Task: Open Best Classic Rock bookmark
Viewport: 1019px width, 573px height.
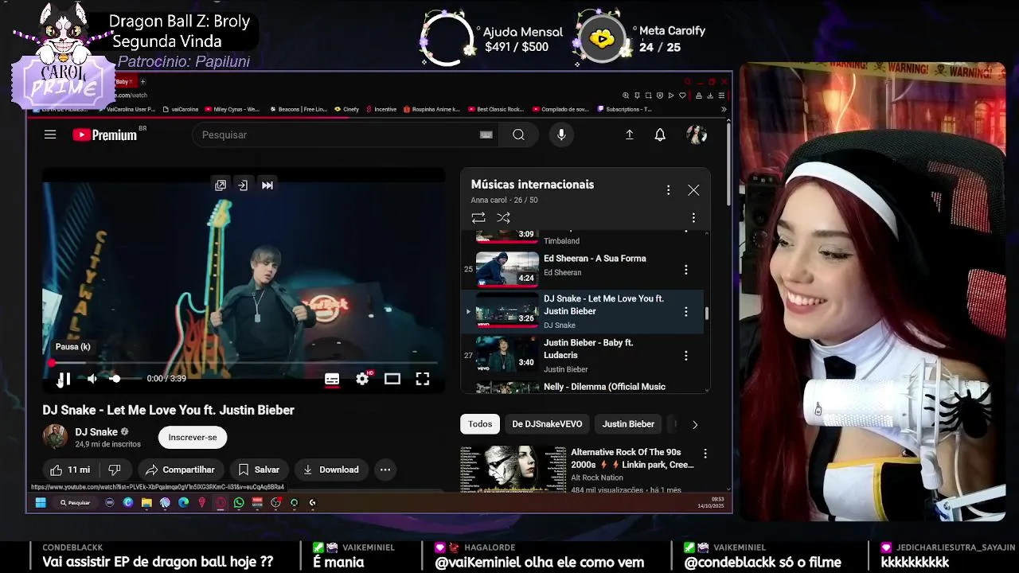Action: (x=496, y=109)
